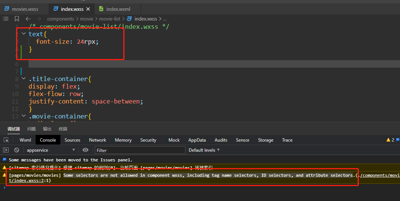Open the Trace devtools tab
This screenshot has width=400, height=201.
(287, 140)
